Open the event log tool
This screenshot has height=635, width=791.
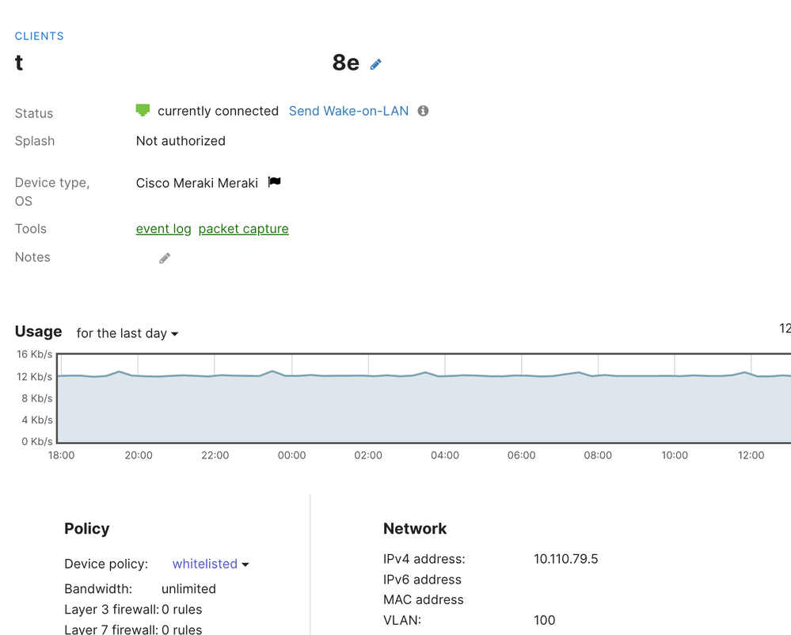pyautogui.click(x=163, y=229)
